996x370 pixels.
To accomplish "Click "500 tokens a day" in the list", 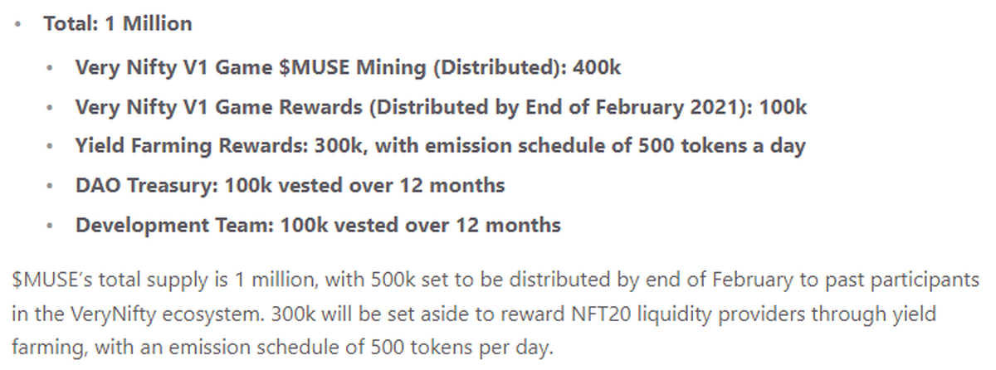I will (x=721, y=146).
